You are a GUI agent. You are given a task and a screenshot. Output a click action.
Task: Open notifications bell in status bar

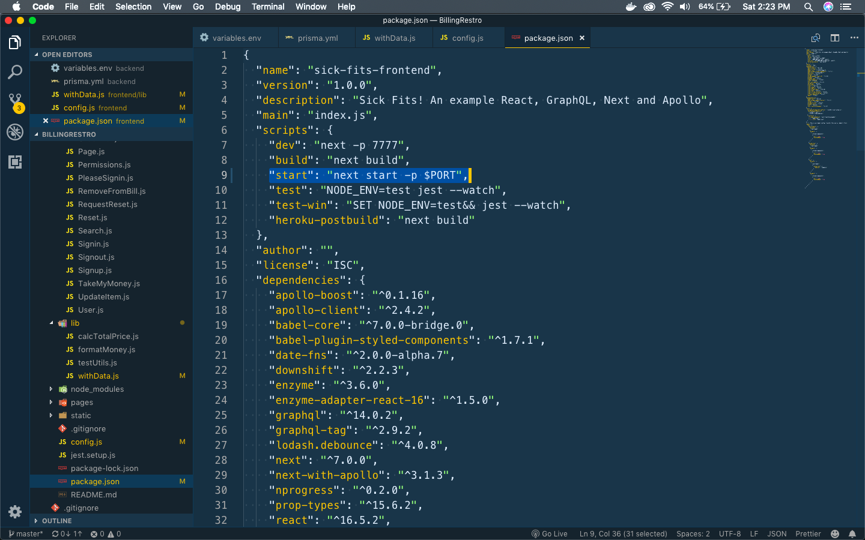point(852,534)
